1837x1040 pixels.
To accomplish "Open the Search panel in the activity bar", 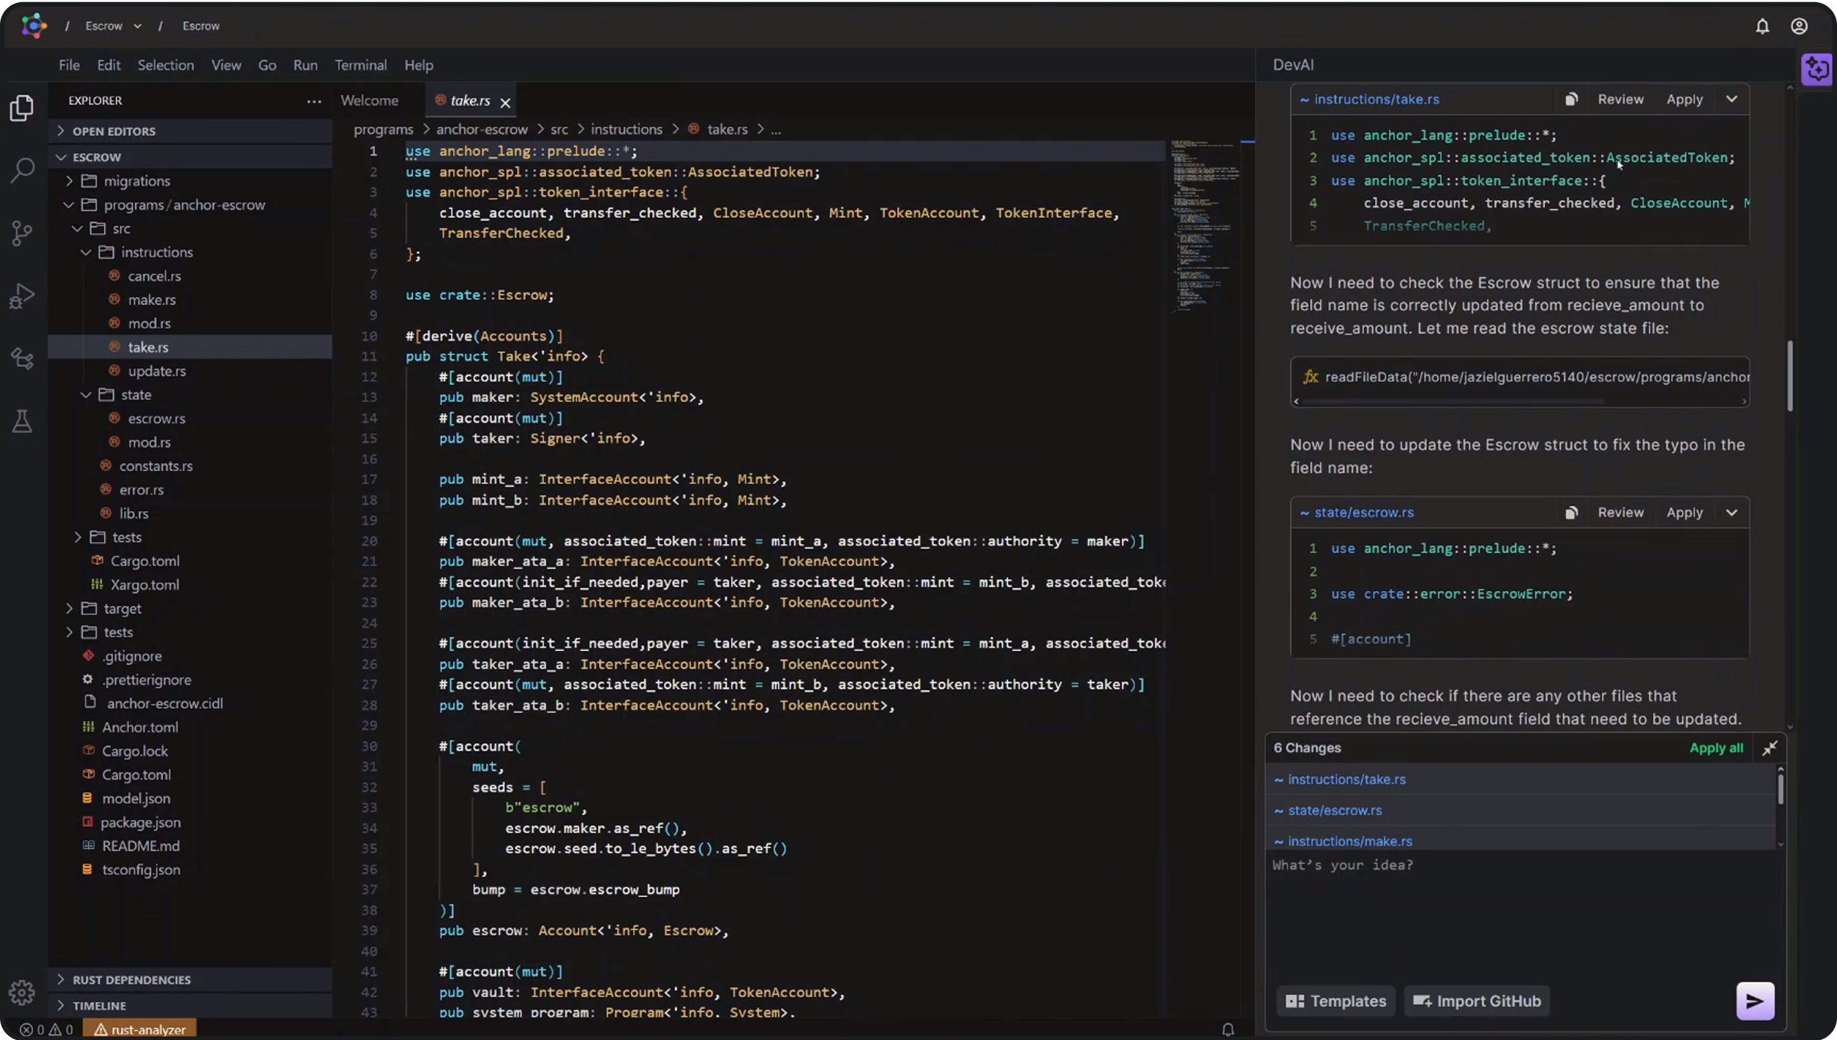I will click(x=22, y=169).
